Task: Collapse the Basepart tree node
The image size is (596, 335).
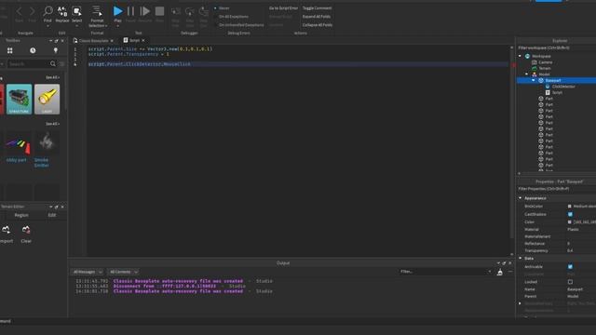Action: [x=534, y=81]
